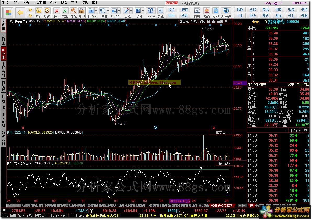
Task: Open the 新股 IPO icon
Action: (x=216, y=13)
